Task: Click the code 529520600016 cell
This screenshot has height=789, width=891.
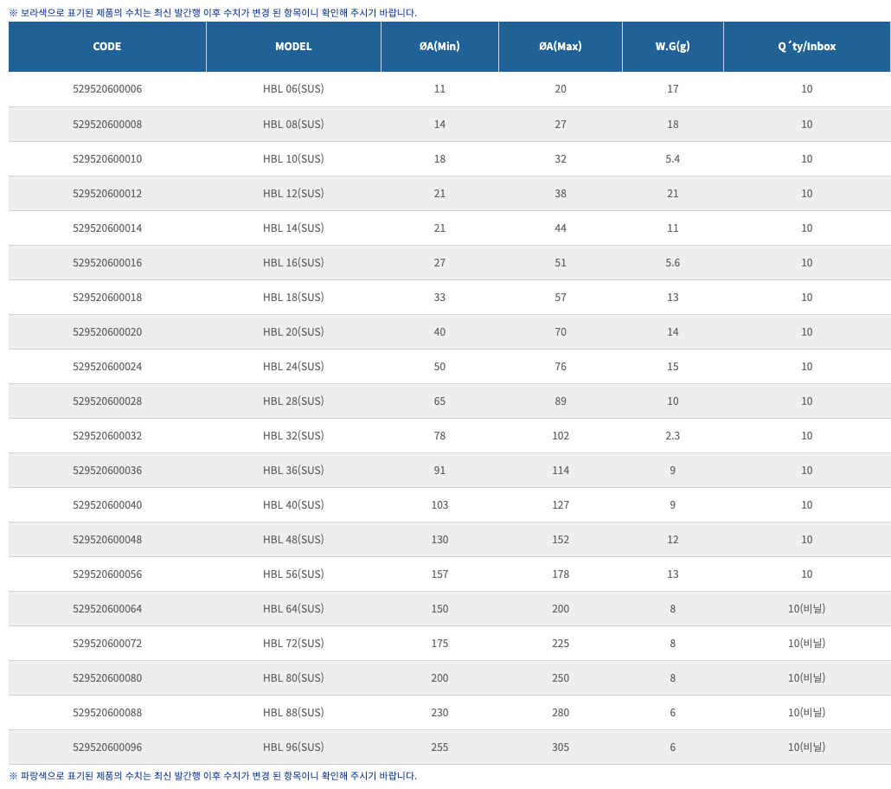Action: click(106, 263)
